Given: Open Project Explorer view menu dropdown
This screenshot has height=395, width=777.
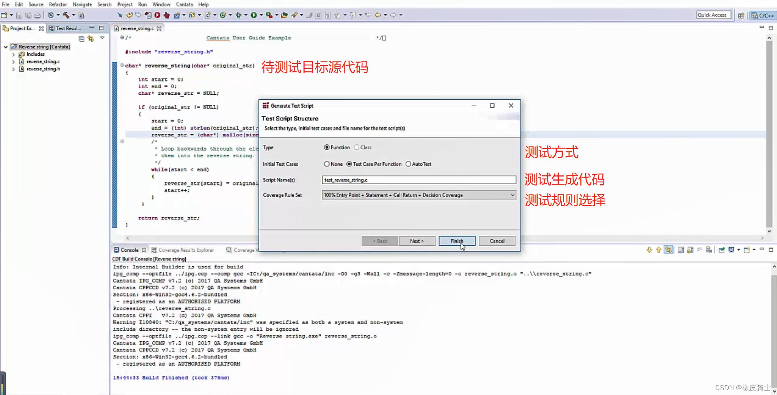Looking at the screenshot, I should 102,38.
